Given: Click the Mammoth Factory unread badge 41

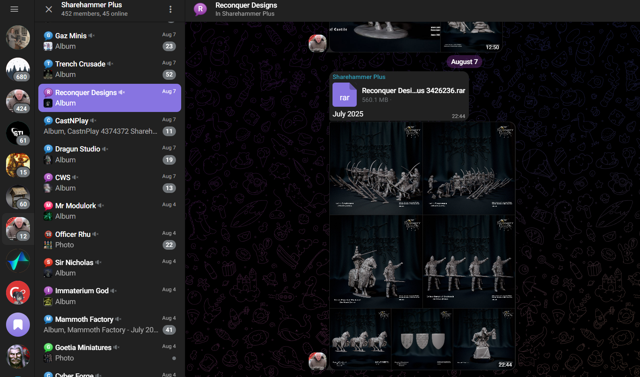Looking at the screenshot, I should coord(169,330).
